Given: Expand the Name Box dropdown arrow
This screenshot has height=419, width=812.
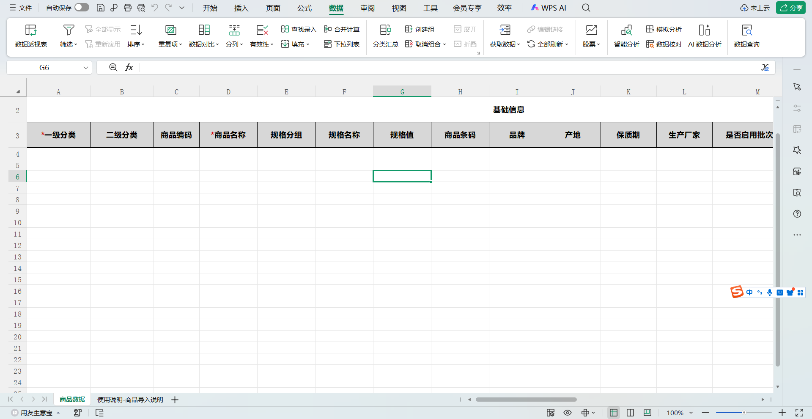Looking at the screenshot, I should pyautogui.click(x=85, y=68).
